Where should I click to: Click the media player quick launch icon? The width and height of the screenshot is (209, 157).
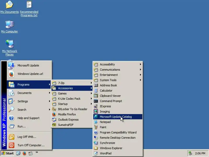(31, 153)
